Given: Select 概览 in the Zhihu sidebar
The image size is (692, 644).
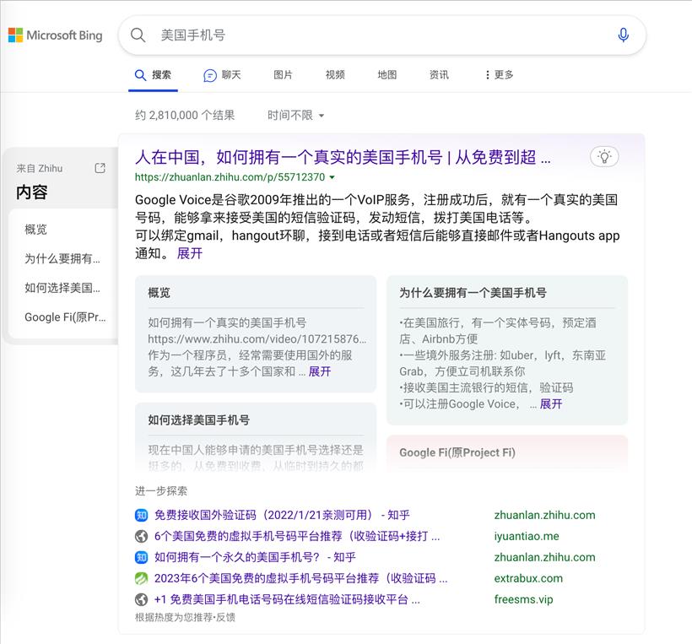Looking at the screenshot, I should (x=35, y=230).
